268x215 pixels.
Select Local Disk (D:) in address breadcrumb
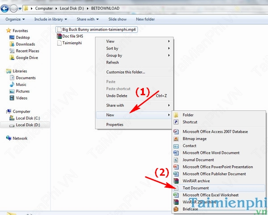coord(72,8)
